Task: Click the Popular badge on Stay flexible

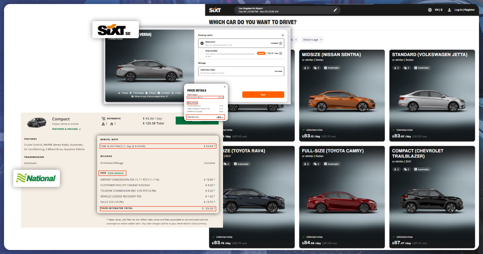Action: 261,53
